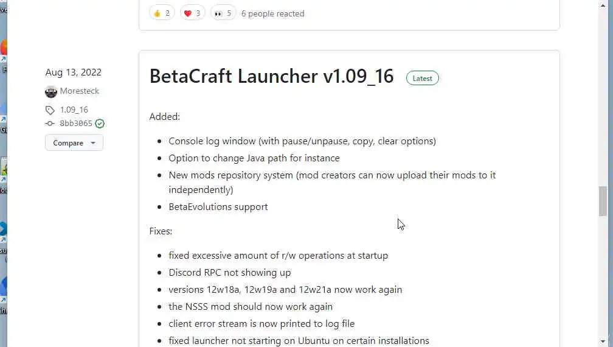The width and height of the screenshot is (613, 347).
Task: Click the tag icon beside 1.09_16
Action: point(50,110)
